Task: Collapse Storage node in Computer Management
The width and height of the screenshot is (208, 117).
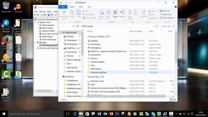Action: pos(35,43)
